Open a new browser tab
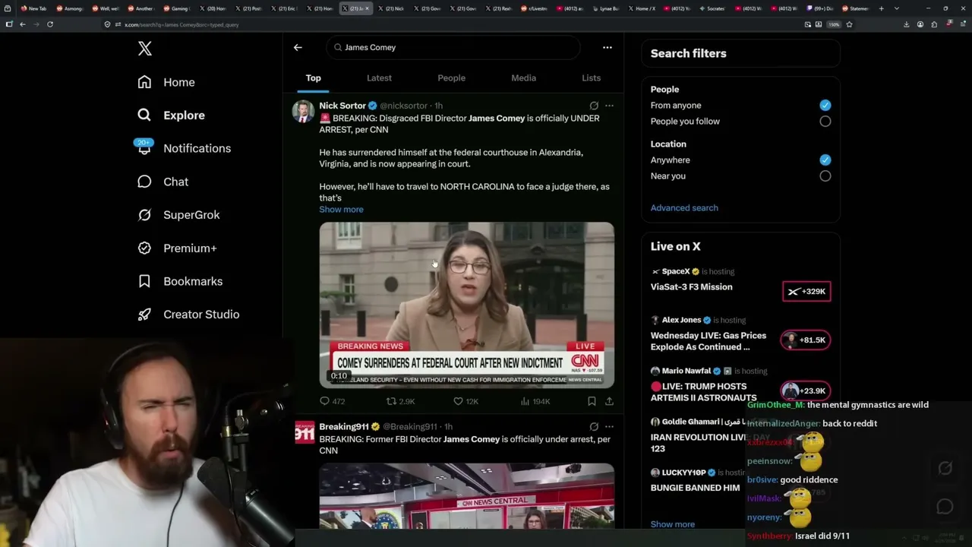Image resolution: width=972 pixels, height=547 pixels. [881, 8]
